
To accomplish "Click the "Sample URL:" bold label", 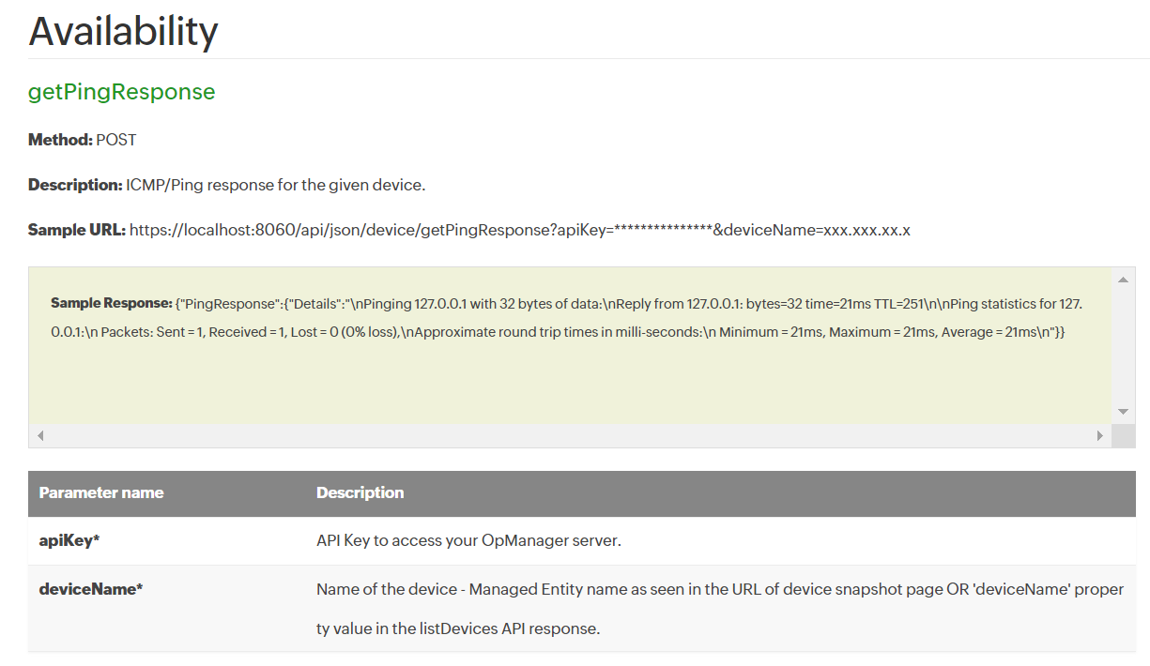I will tap(76, 230).
